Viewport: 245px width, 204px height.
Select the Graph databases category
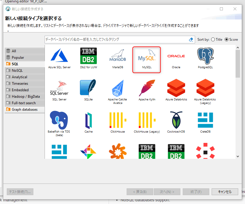coord(25,110)
